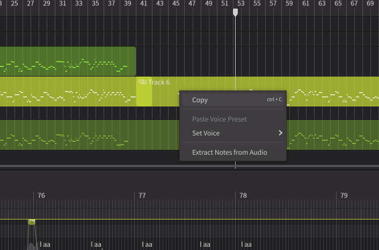Image resolution: width=379 pixels, height=250 pixels.
Task: Select Copy in the context menu
Action: [x=233, y=100]
